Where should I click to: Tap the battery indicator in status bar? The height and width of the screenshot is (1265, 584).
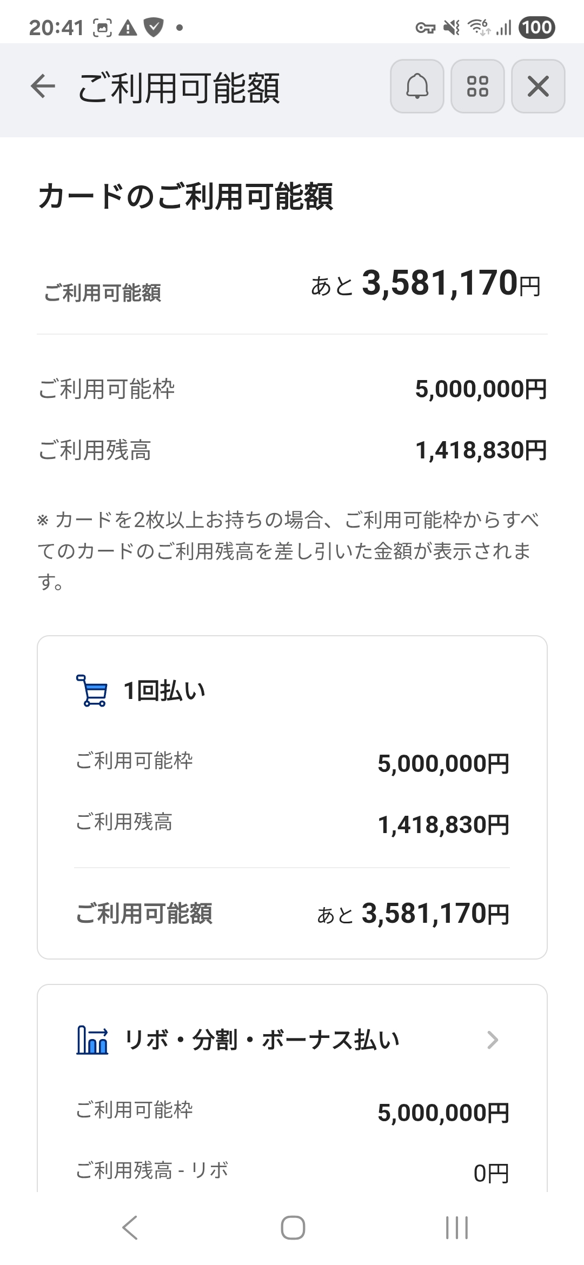pyautogui.click(x=536, y=27)
